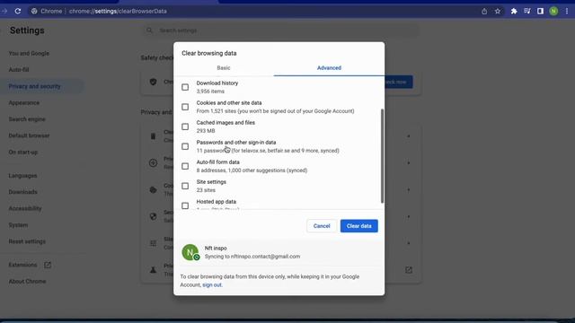Open Default browser settings
Viewport: 575px width, 323px height.
point(29,135)
